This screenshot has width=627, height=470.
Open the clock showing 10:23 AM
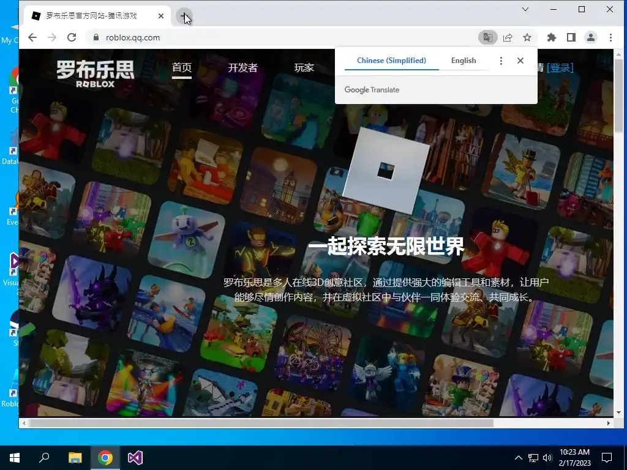coord(574,458)
